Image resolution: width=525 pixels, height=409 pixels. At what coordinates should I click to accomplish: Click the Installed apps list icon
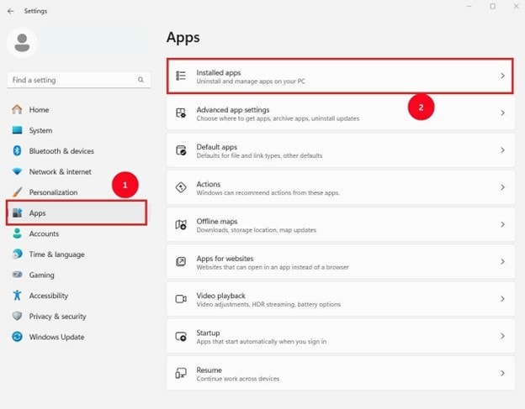(181, 76)
